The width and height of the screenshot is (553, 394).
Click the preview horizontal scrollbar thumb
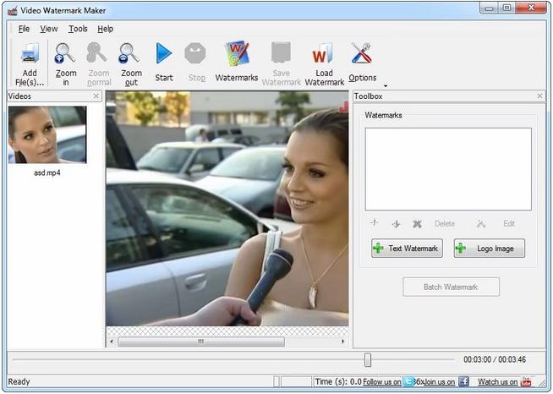click(x=201, y=342)
